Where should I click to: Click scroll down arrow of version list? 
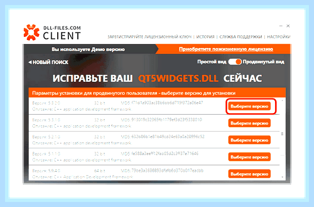click(x=283, y=177)
